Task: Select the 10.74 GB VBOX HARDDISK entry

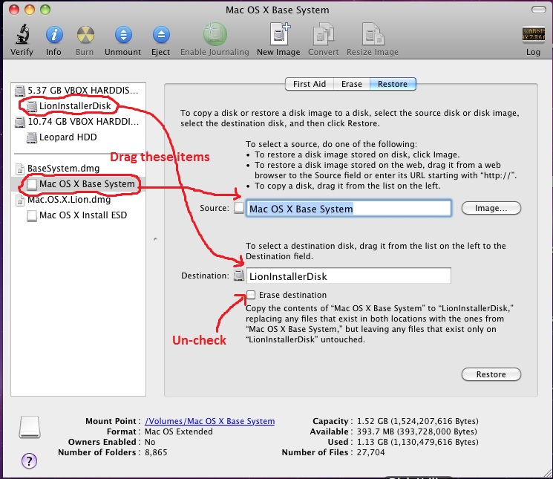Action: (x=83, y=121)
